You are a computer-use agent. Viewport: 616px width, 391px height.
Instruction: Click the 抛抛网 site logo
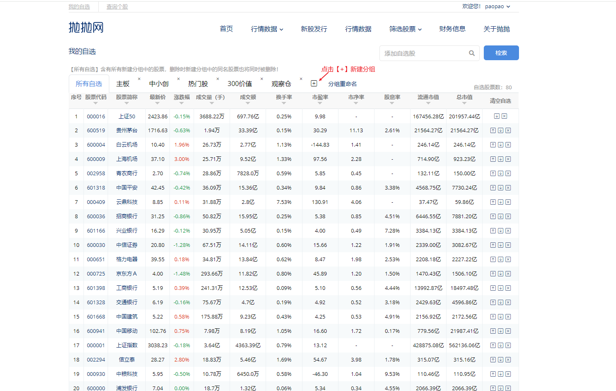pos(86,27)
